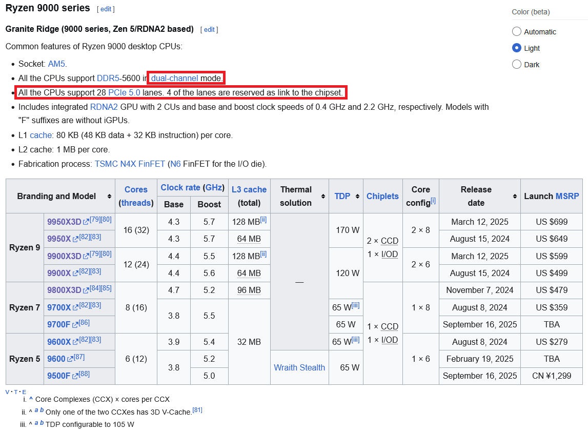Click E to edit the template
Screen dimensions: 588x430
(25, 392)
